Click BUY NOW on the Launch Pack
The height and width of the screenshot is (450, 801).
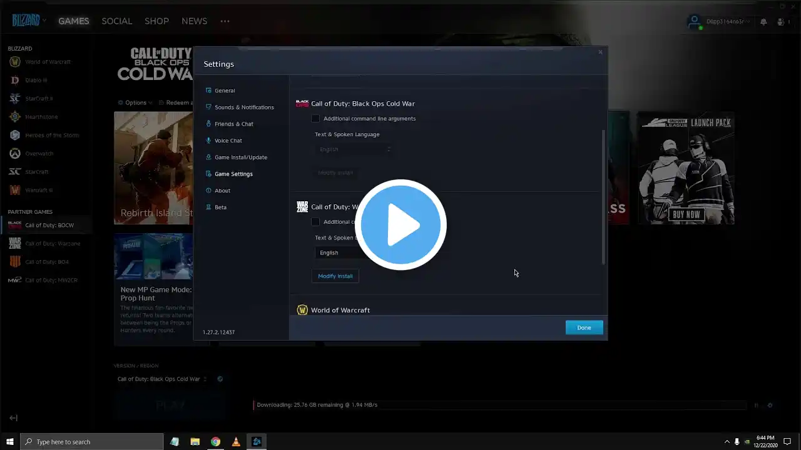(x=686, y=214)
